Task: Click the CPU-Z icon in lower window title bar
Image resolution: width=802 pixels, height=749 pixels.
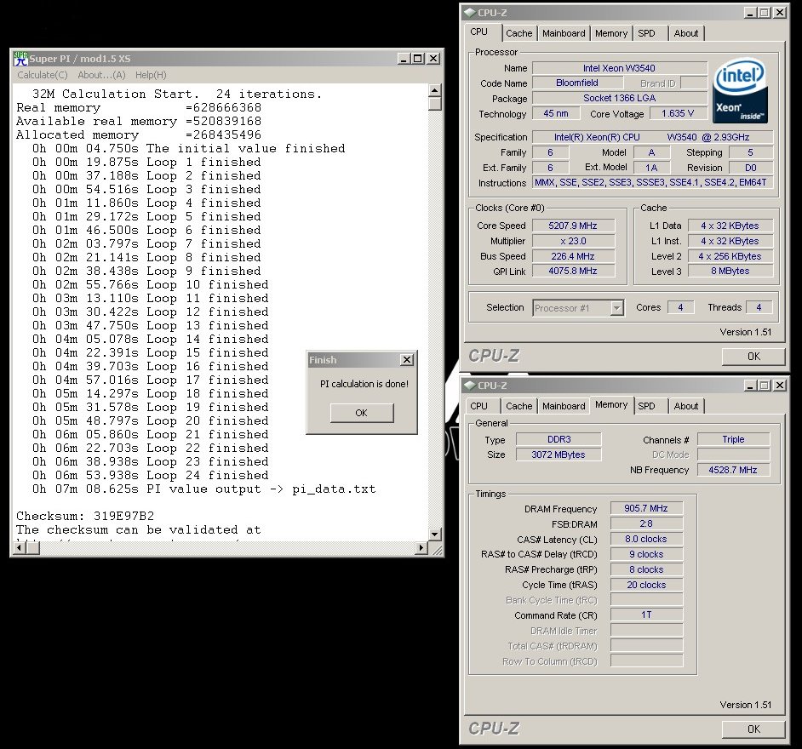Action: (469, 386)
